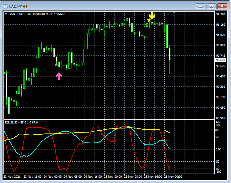Click the indicator scale value -80
The width and height of the screenshot is (231, 183).
point(217,169)
